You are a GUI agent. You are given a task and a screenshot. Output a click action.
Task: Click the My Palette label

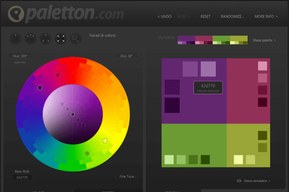166,38
